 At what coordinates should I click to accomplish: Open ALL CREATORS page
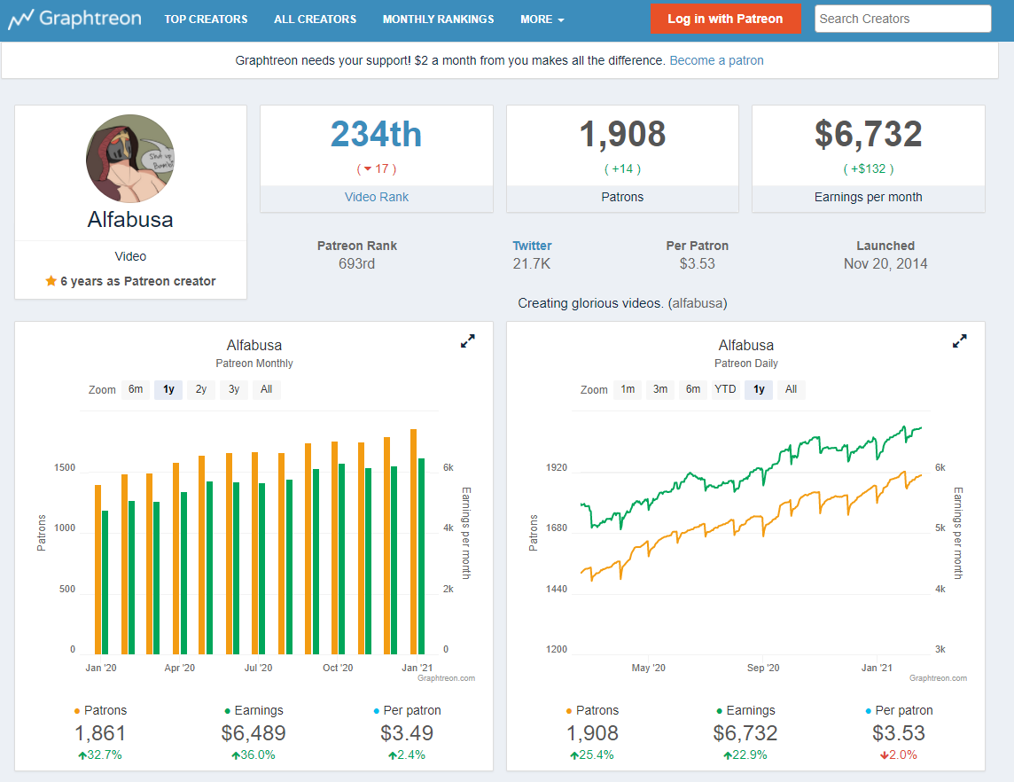[315, 20]
